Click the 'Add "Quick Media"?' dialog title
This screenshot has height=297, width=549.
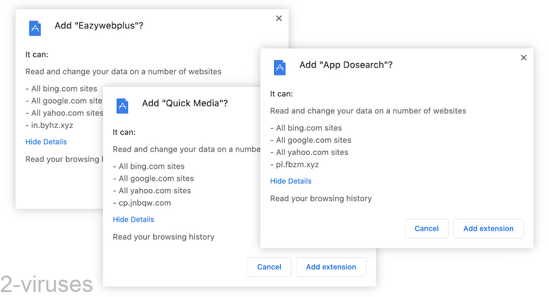tap(185, 103)
